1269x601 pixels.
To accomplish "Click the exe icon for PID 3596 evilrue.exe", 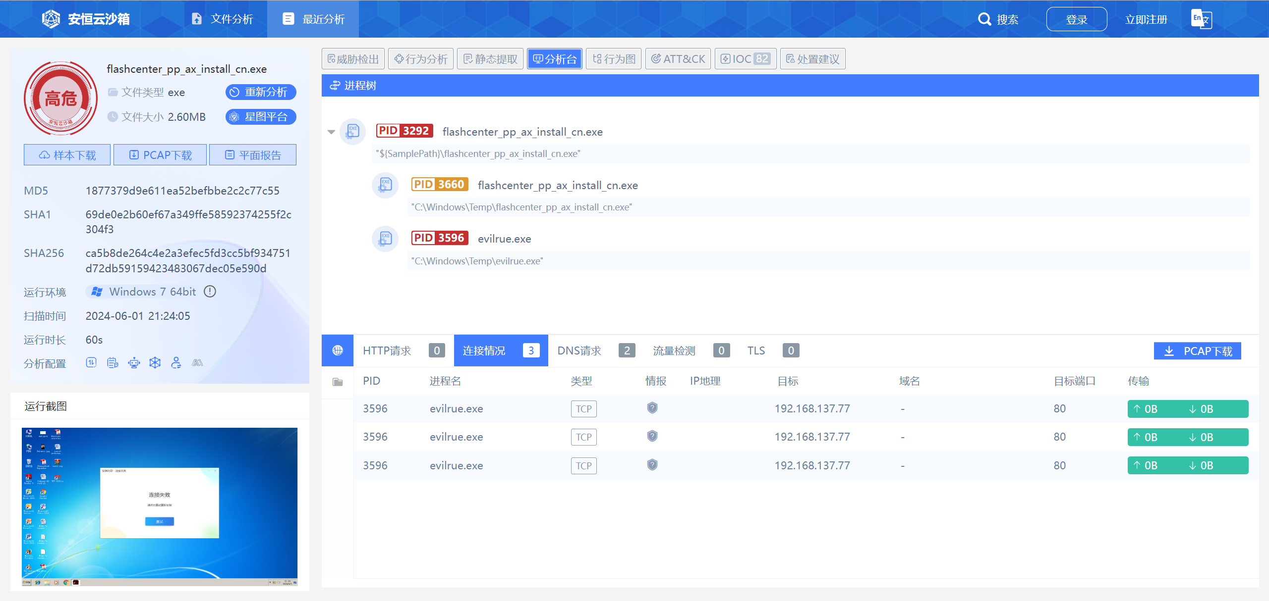I will 385,239.
